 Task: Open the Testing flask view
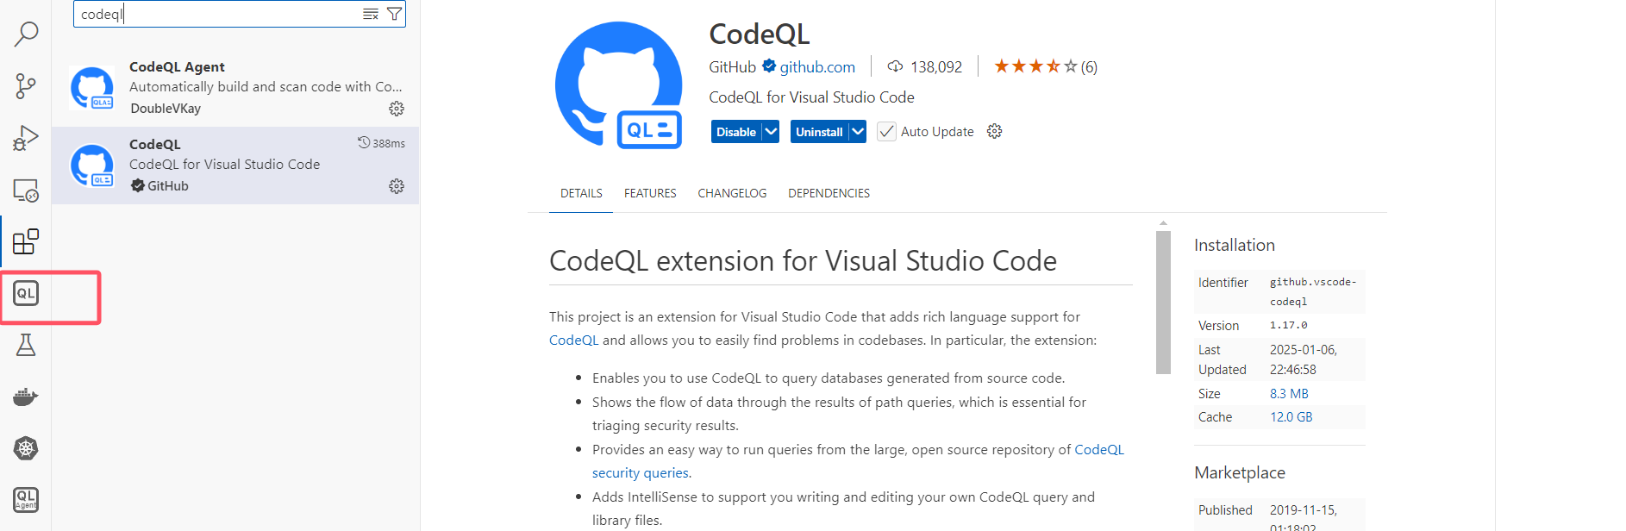pos(26,345)
